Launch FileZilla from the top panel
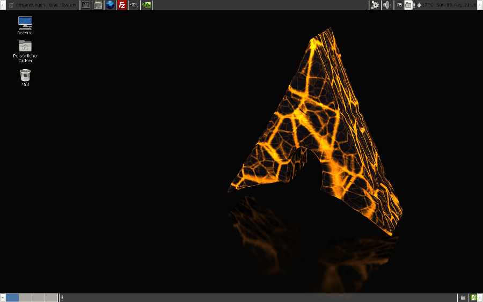This screenshot has width=483, height=302. pos(122,5)
